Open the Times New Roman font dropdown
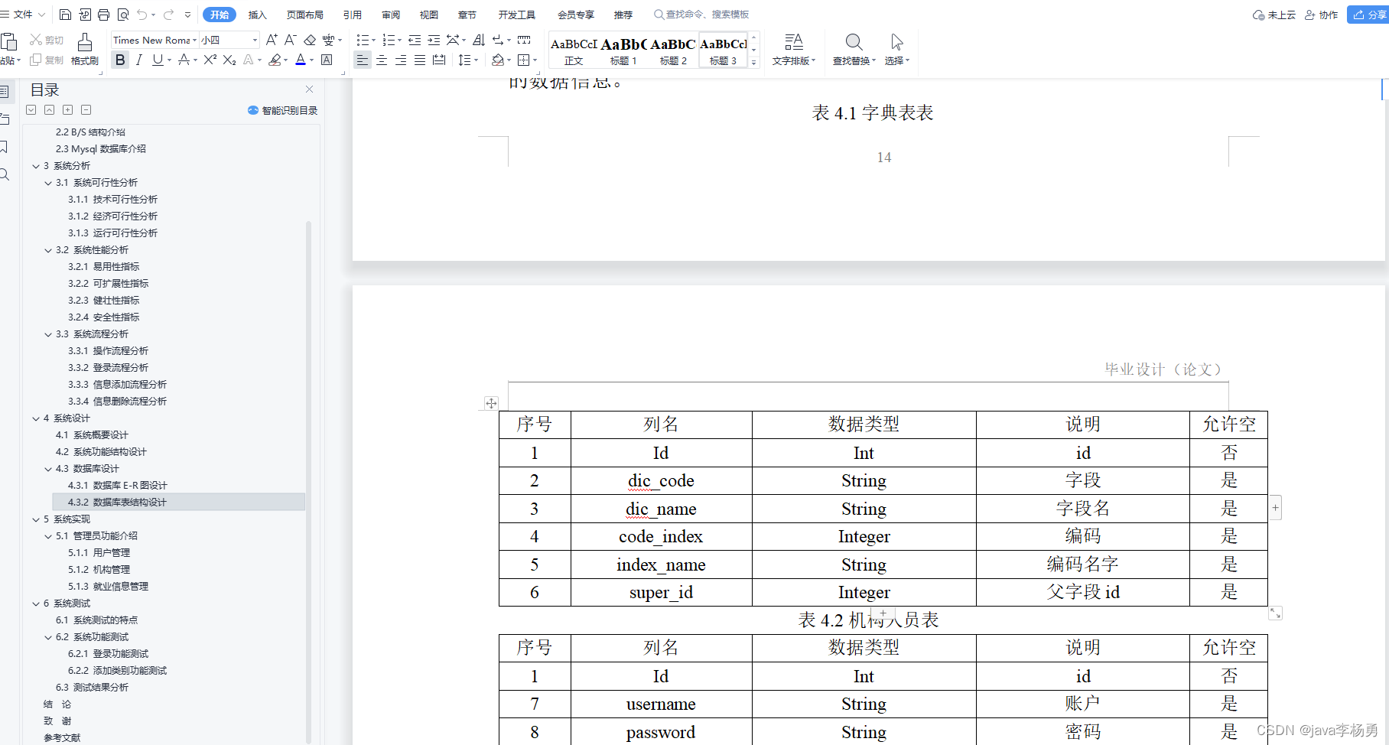1389x745 pixels. point(194,40)
